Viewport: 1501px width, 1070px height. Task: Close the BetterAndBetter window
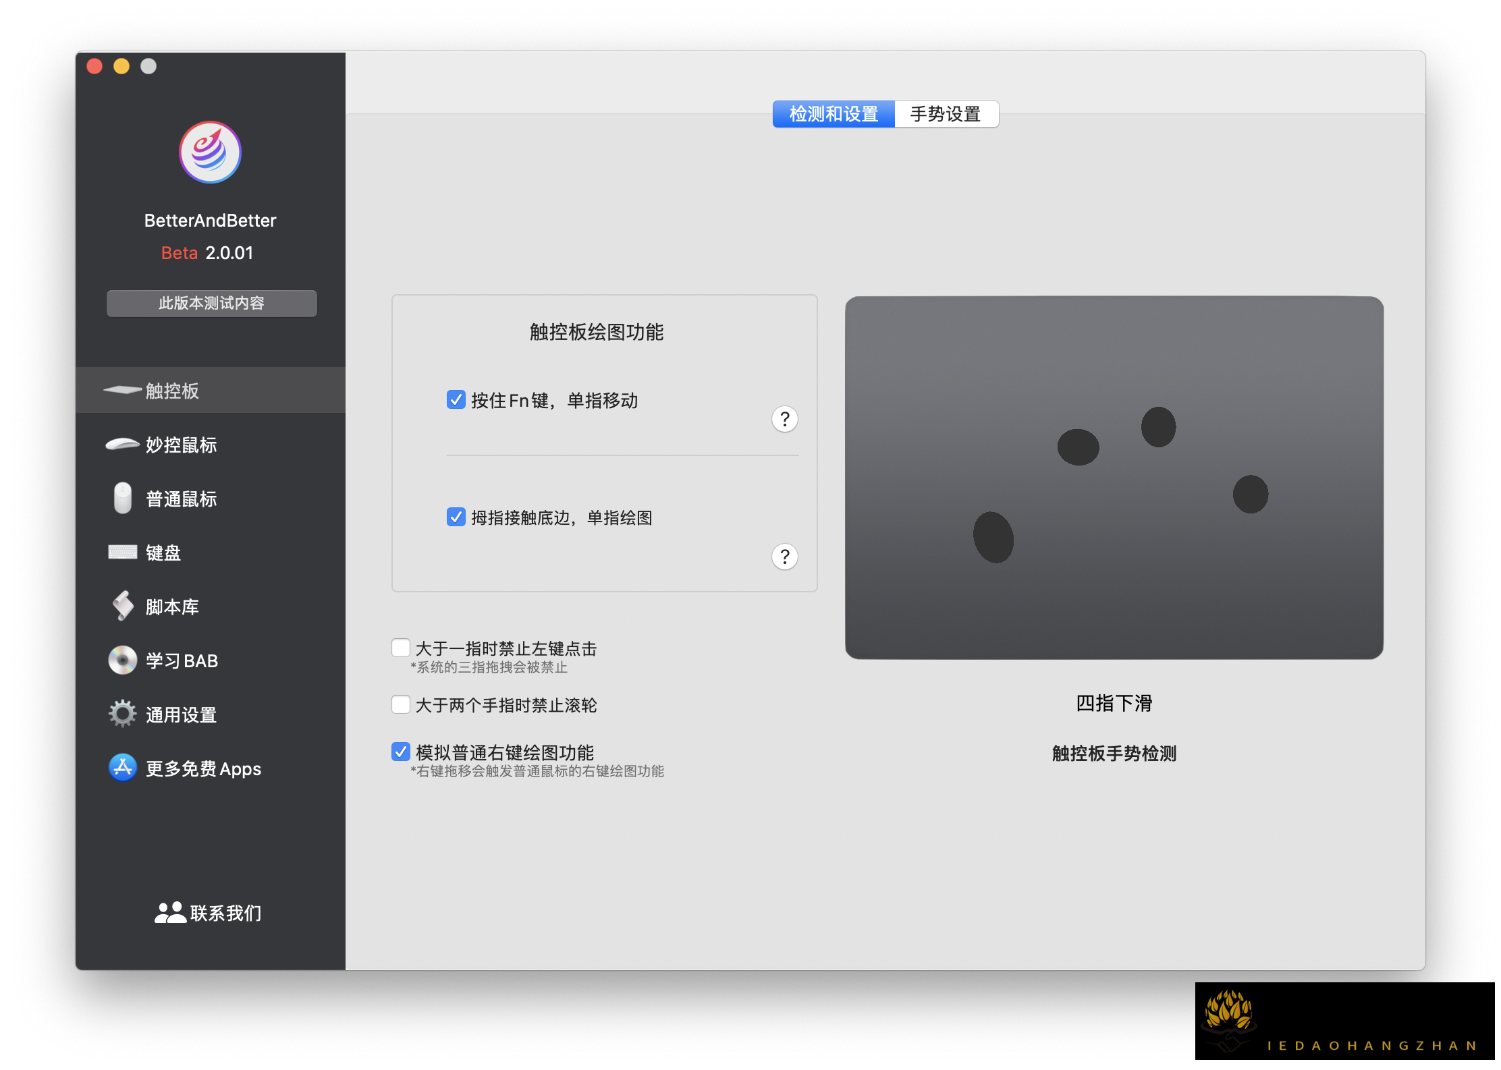tap(94, 66)
